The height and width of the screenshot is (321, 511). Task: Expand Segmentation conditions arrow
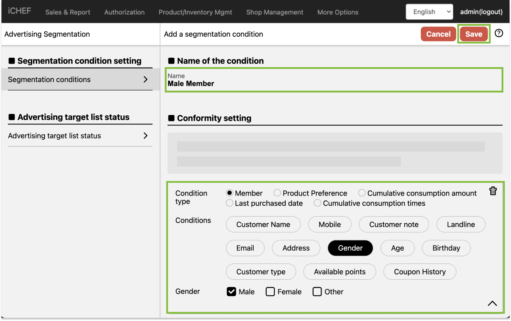click(146, 79)
